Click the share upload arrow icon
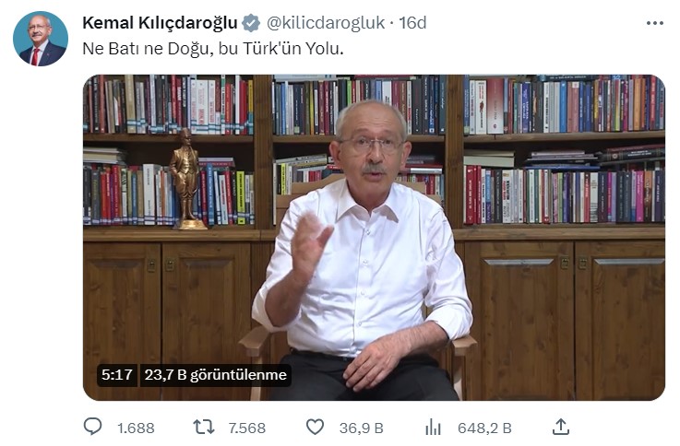Screen dimensions: 680x446 click(x=560, y=427)
